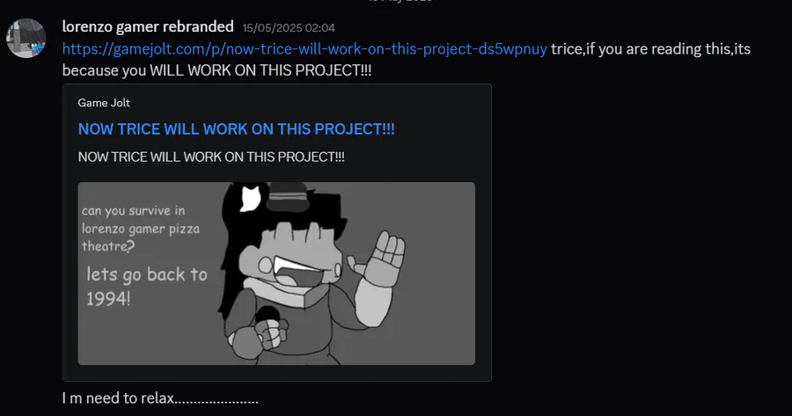Click the partially visible date divider at top
Screen dimensions: 792x416
click(400, 2)
